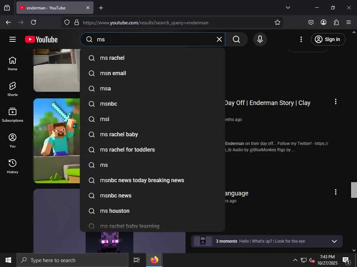This screenshot has width=357, height=267.
Task: Open Firefox list all tabs dropdown
Action: pos(288,8)
